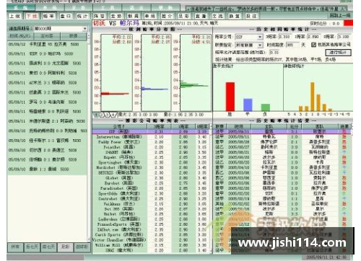Focus the 3赔率 input showing 2.310
361x261 pixels.
click(x=284, y=37)
